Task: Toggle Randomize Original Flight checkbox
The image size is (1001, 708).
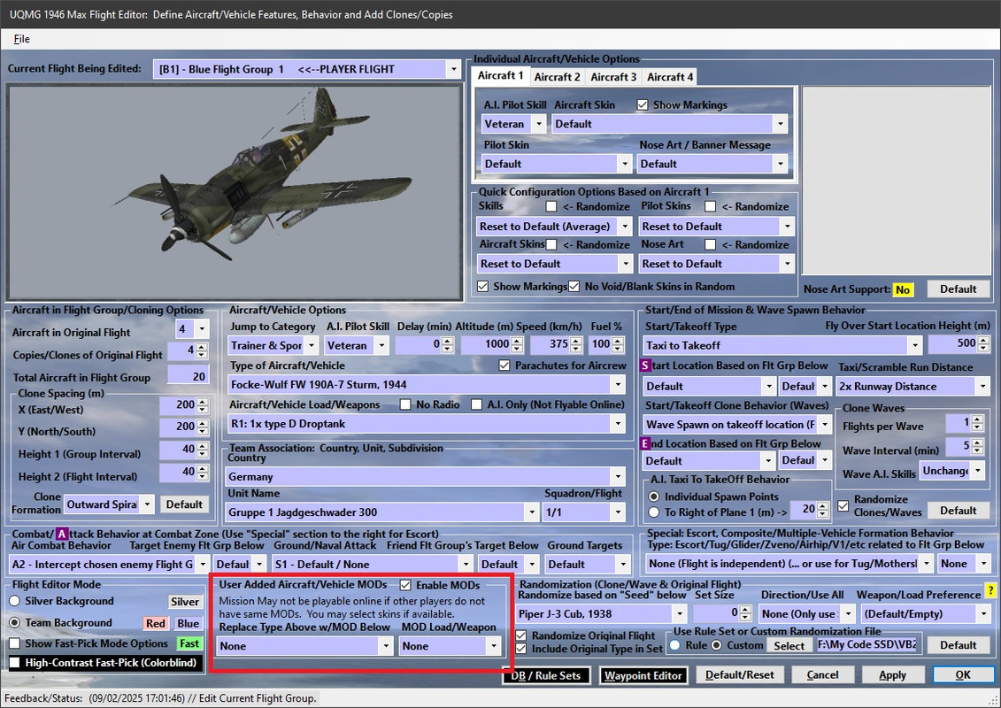Action: pos(521,635)
